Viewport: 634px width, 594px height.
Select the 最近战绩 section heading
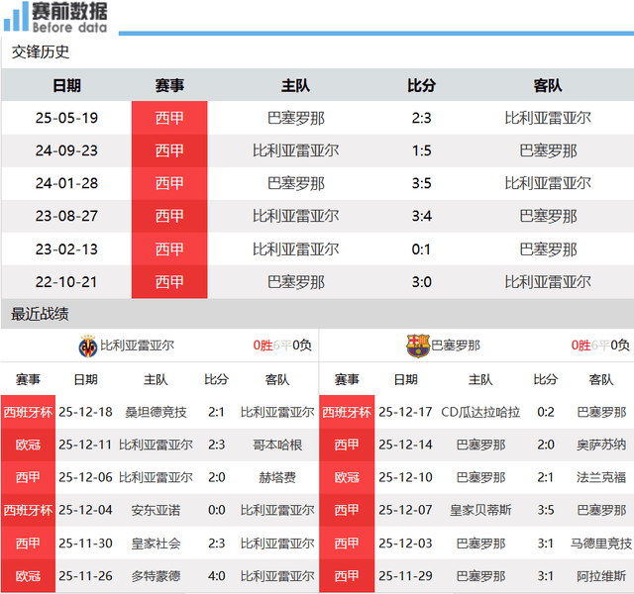(x=41, y=314)
